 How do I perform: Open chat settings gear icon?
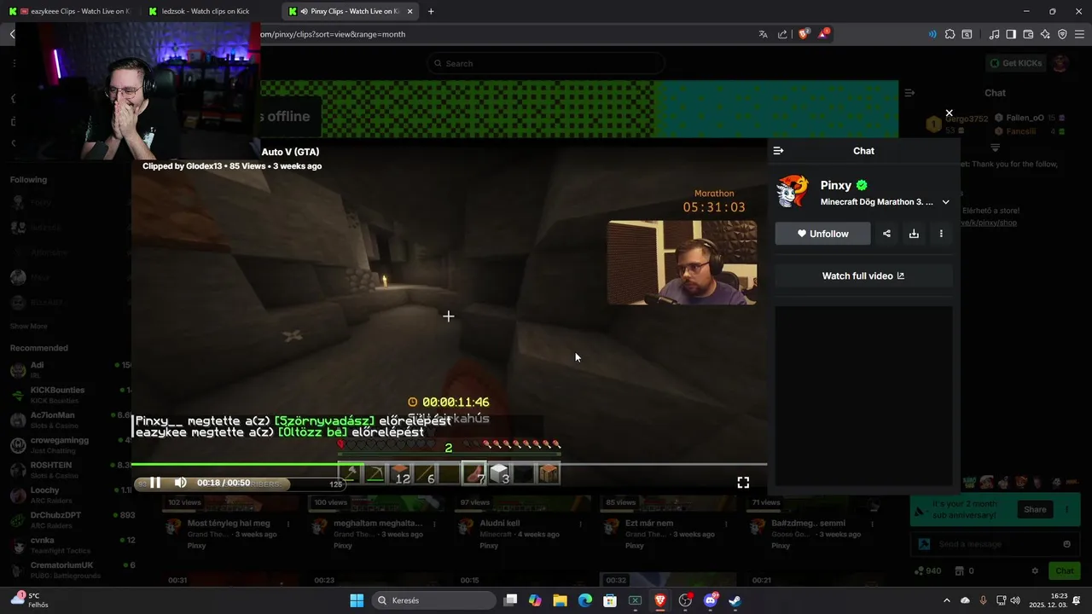[1035, 571]
